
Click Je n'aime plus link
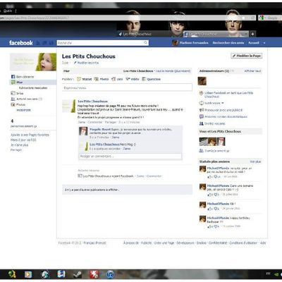pyautogui.click(x=19, y=145)
